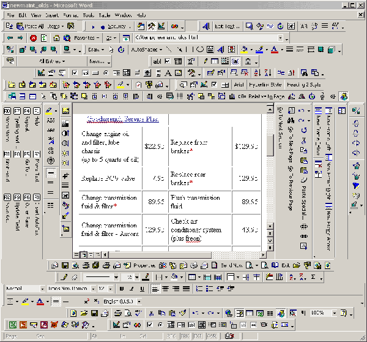This screenshot has width=367, height=342.
Task: Open the Style dropdown showing Normal
Action: tap(42, 289)
